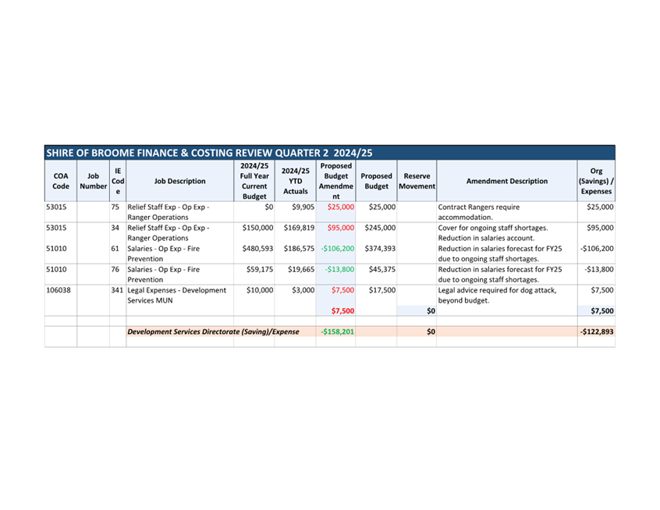
Task: Select the $45,375 proposed budget value
Action: coord(382,269)
